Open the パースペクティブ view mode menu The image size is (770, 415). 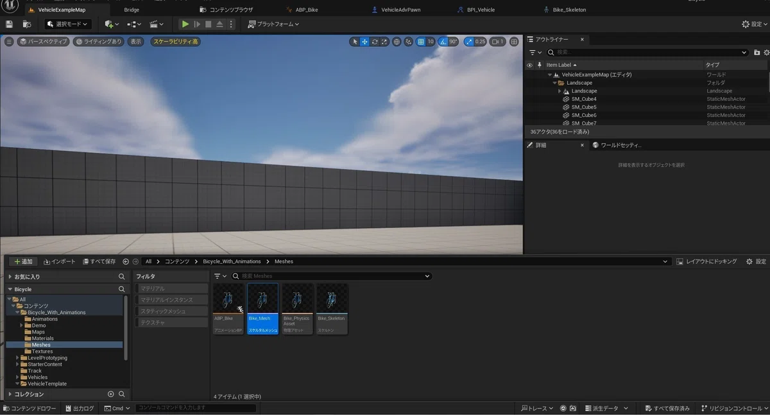pos(42,42)
